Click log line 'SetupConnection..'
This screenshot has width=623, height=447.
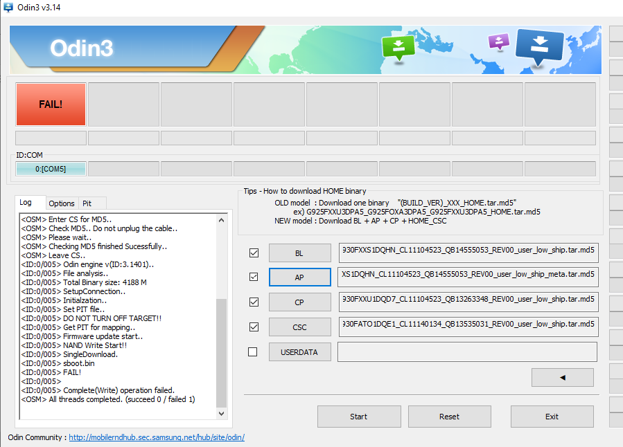tap(73, 291)
